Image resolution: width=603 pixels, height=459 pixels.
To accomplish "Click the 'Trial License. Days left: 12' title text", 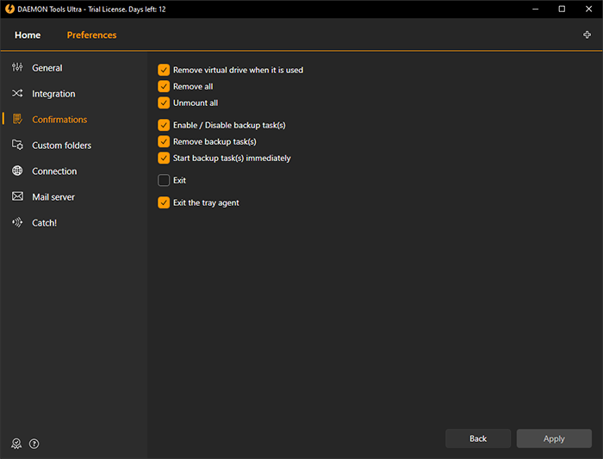I will (127, 9).
